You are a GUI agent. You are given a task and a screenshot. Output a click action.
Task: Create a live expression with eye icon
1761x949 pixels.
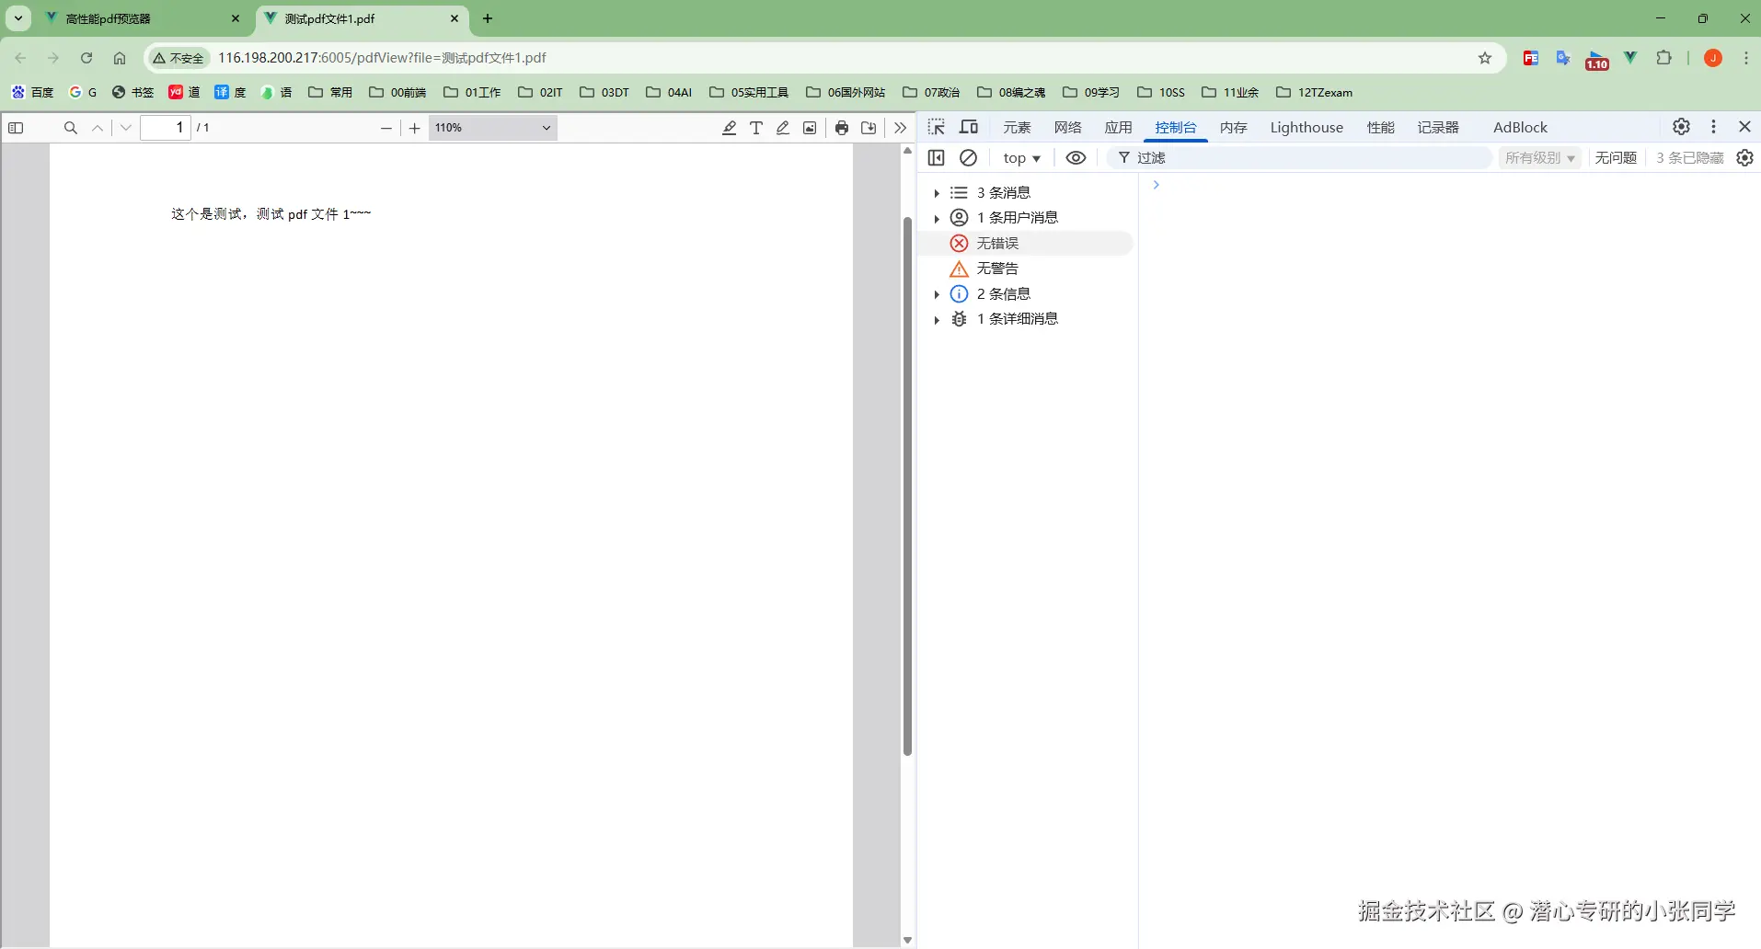coord(1076,158)
